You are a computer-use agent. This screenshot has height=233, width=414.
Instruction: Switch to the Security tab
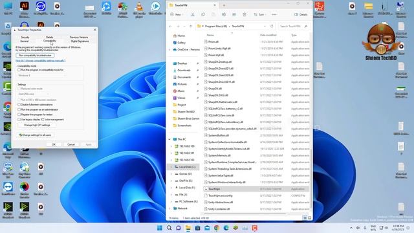pos(25,38)
